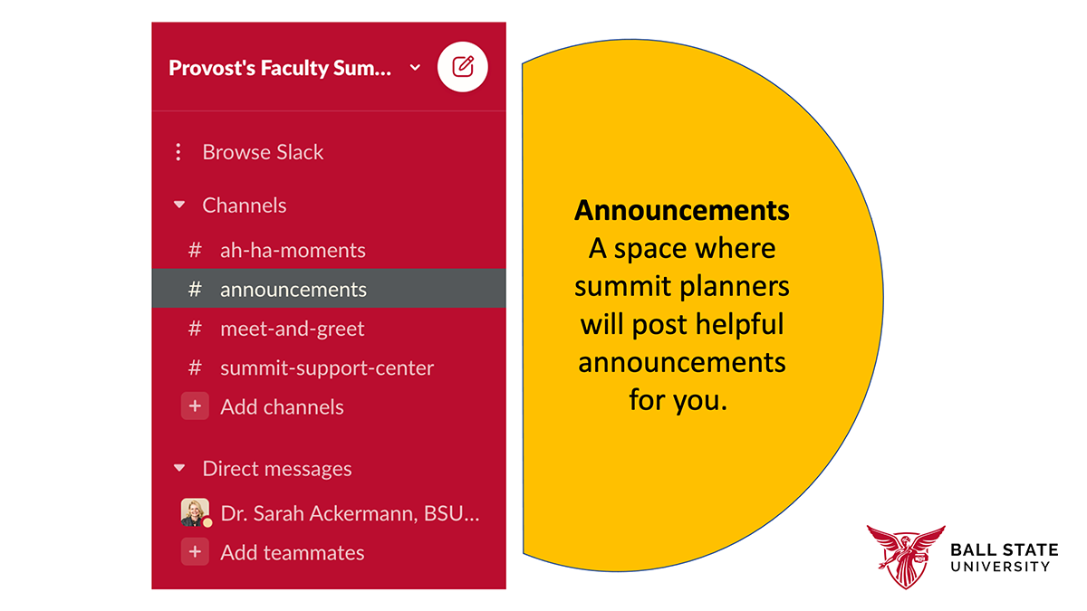Open direct message with Dr. Sarah Ackermann
The width and height of the screenshot is (1087, 611).
[349, 513]
